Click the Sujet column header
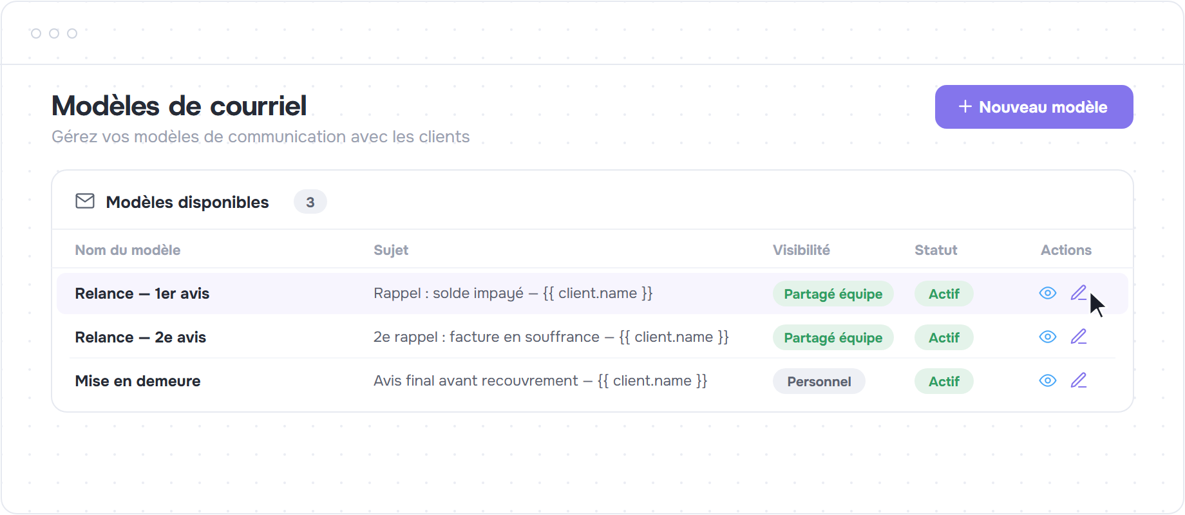 (x=391, y=250)
